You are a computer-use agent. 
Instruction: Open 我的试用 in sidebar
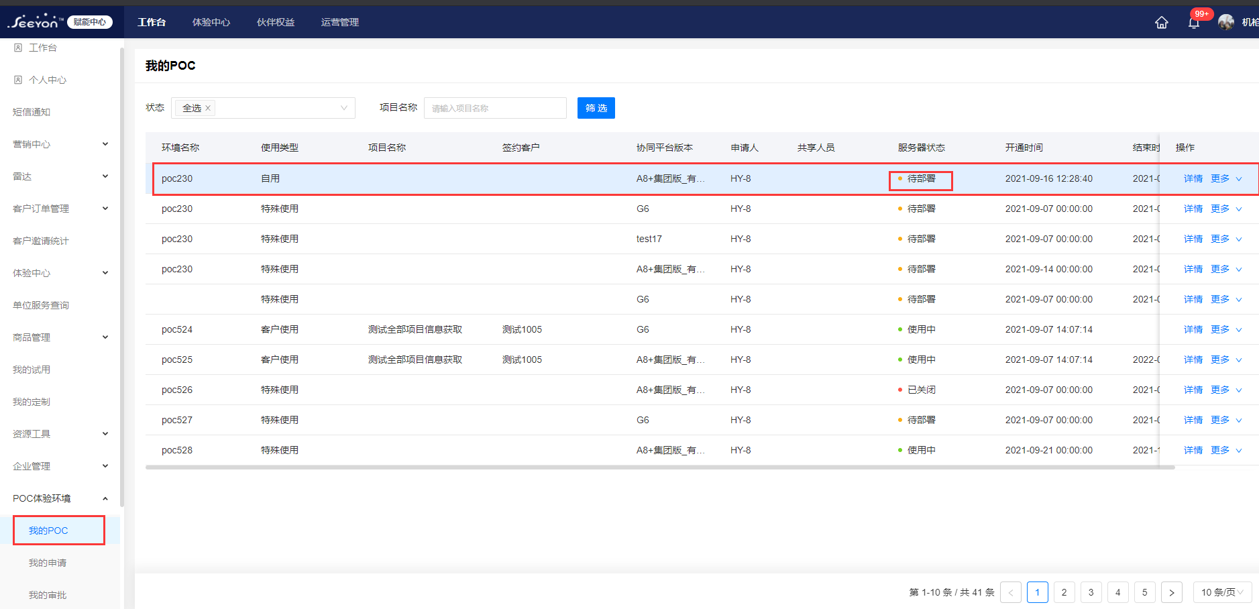32,370
